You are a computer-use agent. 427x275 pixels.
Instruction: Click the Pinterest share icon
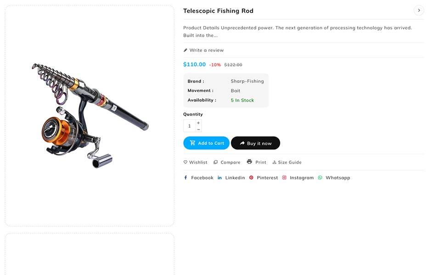[x=251, y=178]
